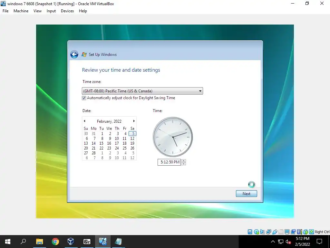
Task: Click the Windows flag logo beside Set Up Windows
Action: click(84, 54)
